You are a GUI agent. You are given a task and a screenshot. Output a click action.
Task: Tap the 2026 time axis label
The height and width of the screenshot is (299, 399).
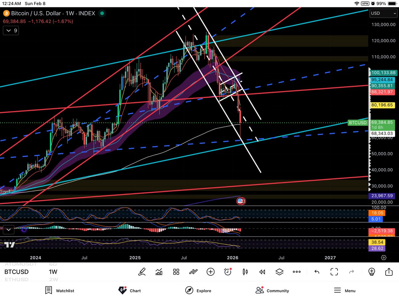(x=233, y=257)
